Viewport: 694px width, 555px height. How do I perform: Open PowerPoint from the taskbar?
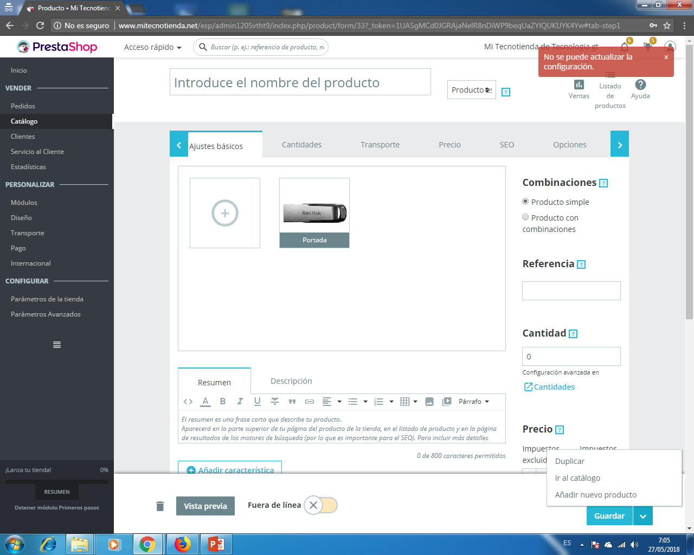[216, 544]
